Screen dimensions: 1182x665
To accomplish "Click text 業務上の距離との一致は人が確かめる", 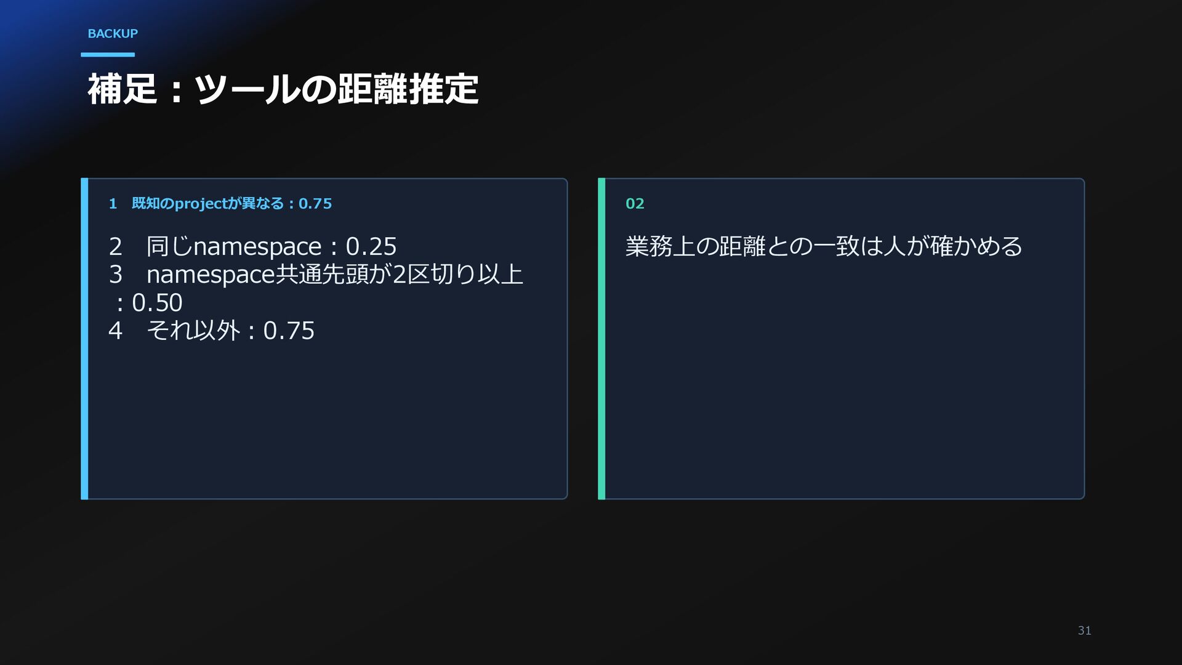I will click(x=824, y=246).
